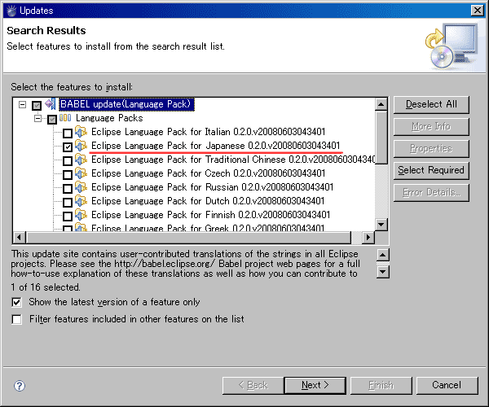Check the Dutch language pack box

point(68,202)
